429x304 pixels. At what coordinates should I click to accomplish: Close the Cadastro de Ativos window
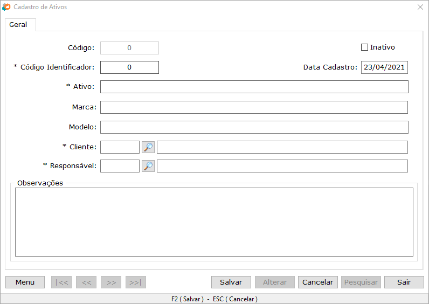[420, 8]
